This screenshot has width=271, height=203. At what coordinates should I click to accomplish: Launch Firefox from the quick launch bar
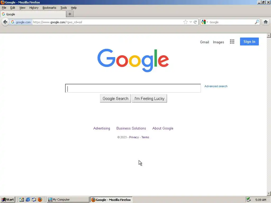click(40, 200)
